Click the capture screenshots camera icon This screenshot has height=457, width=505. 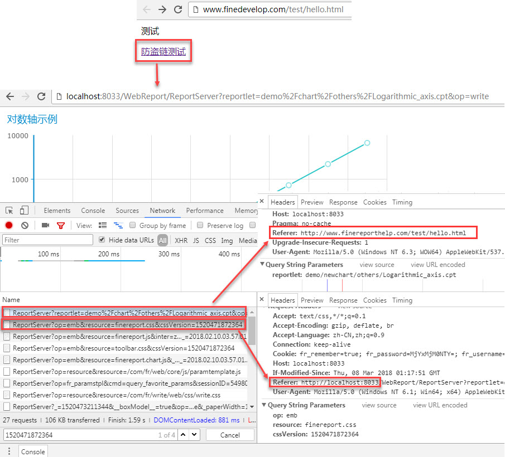point(45,225)
